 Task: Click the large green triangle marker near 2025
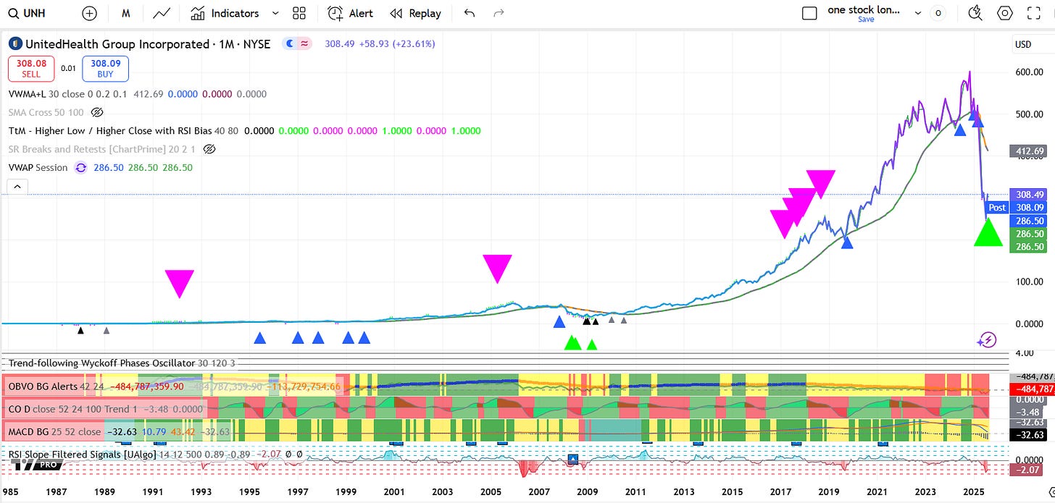click(988, 232)
